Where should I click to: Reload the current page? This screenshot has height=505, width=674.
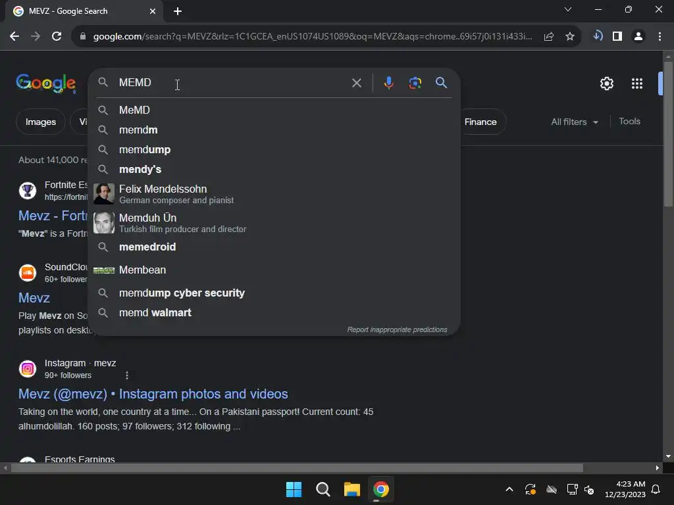point(57,37)
